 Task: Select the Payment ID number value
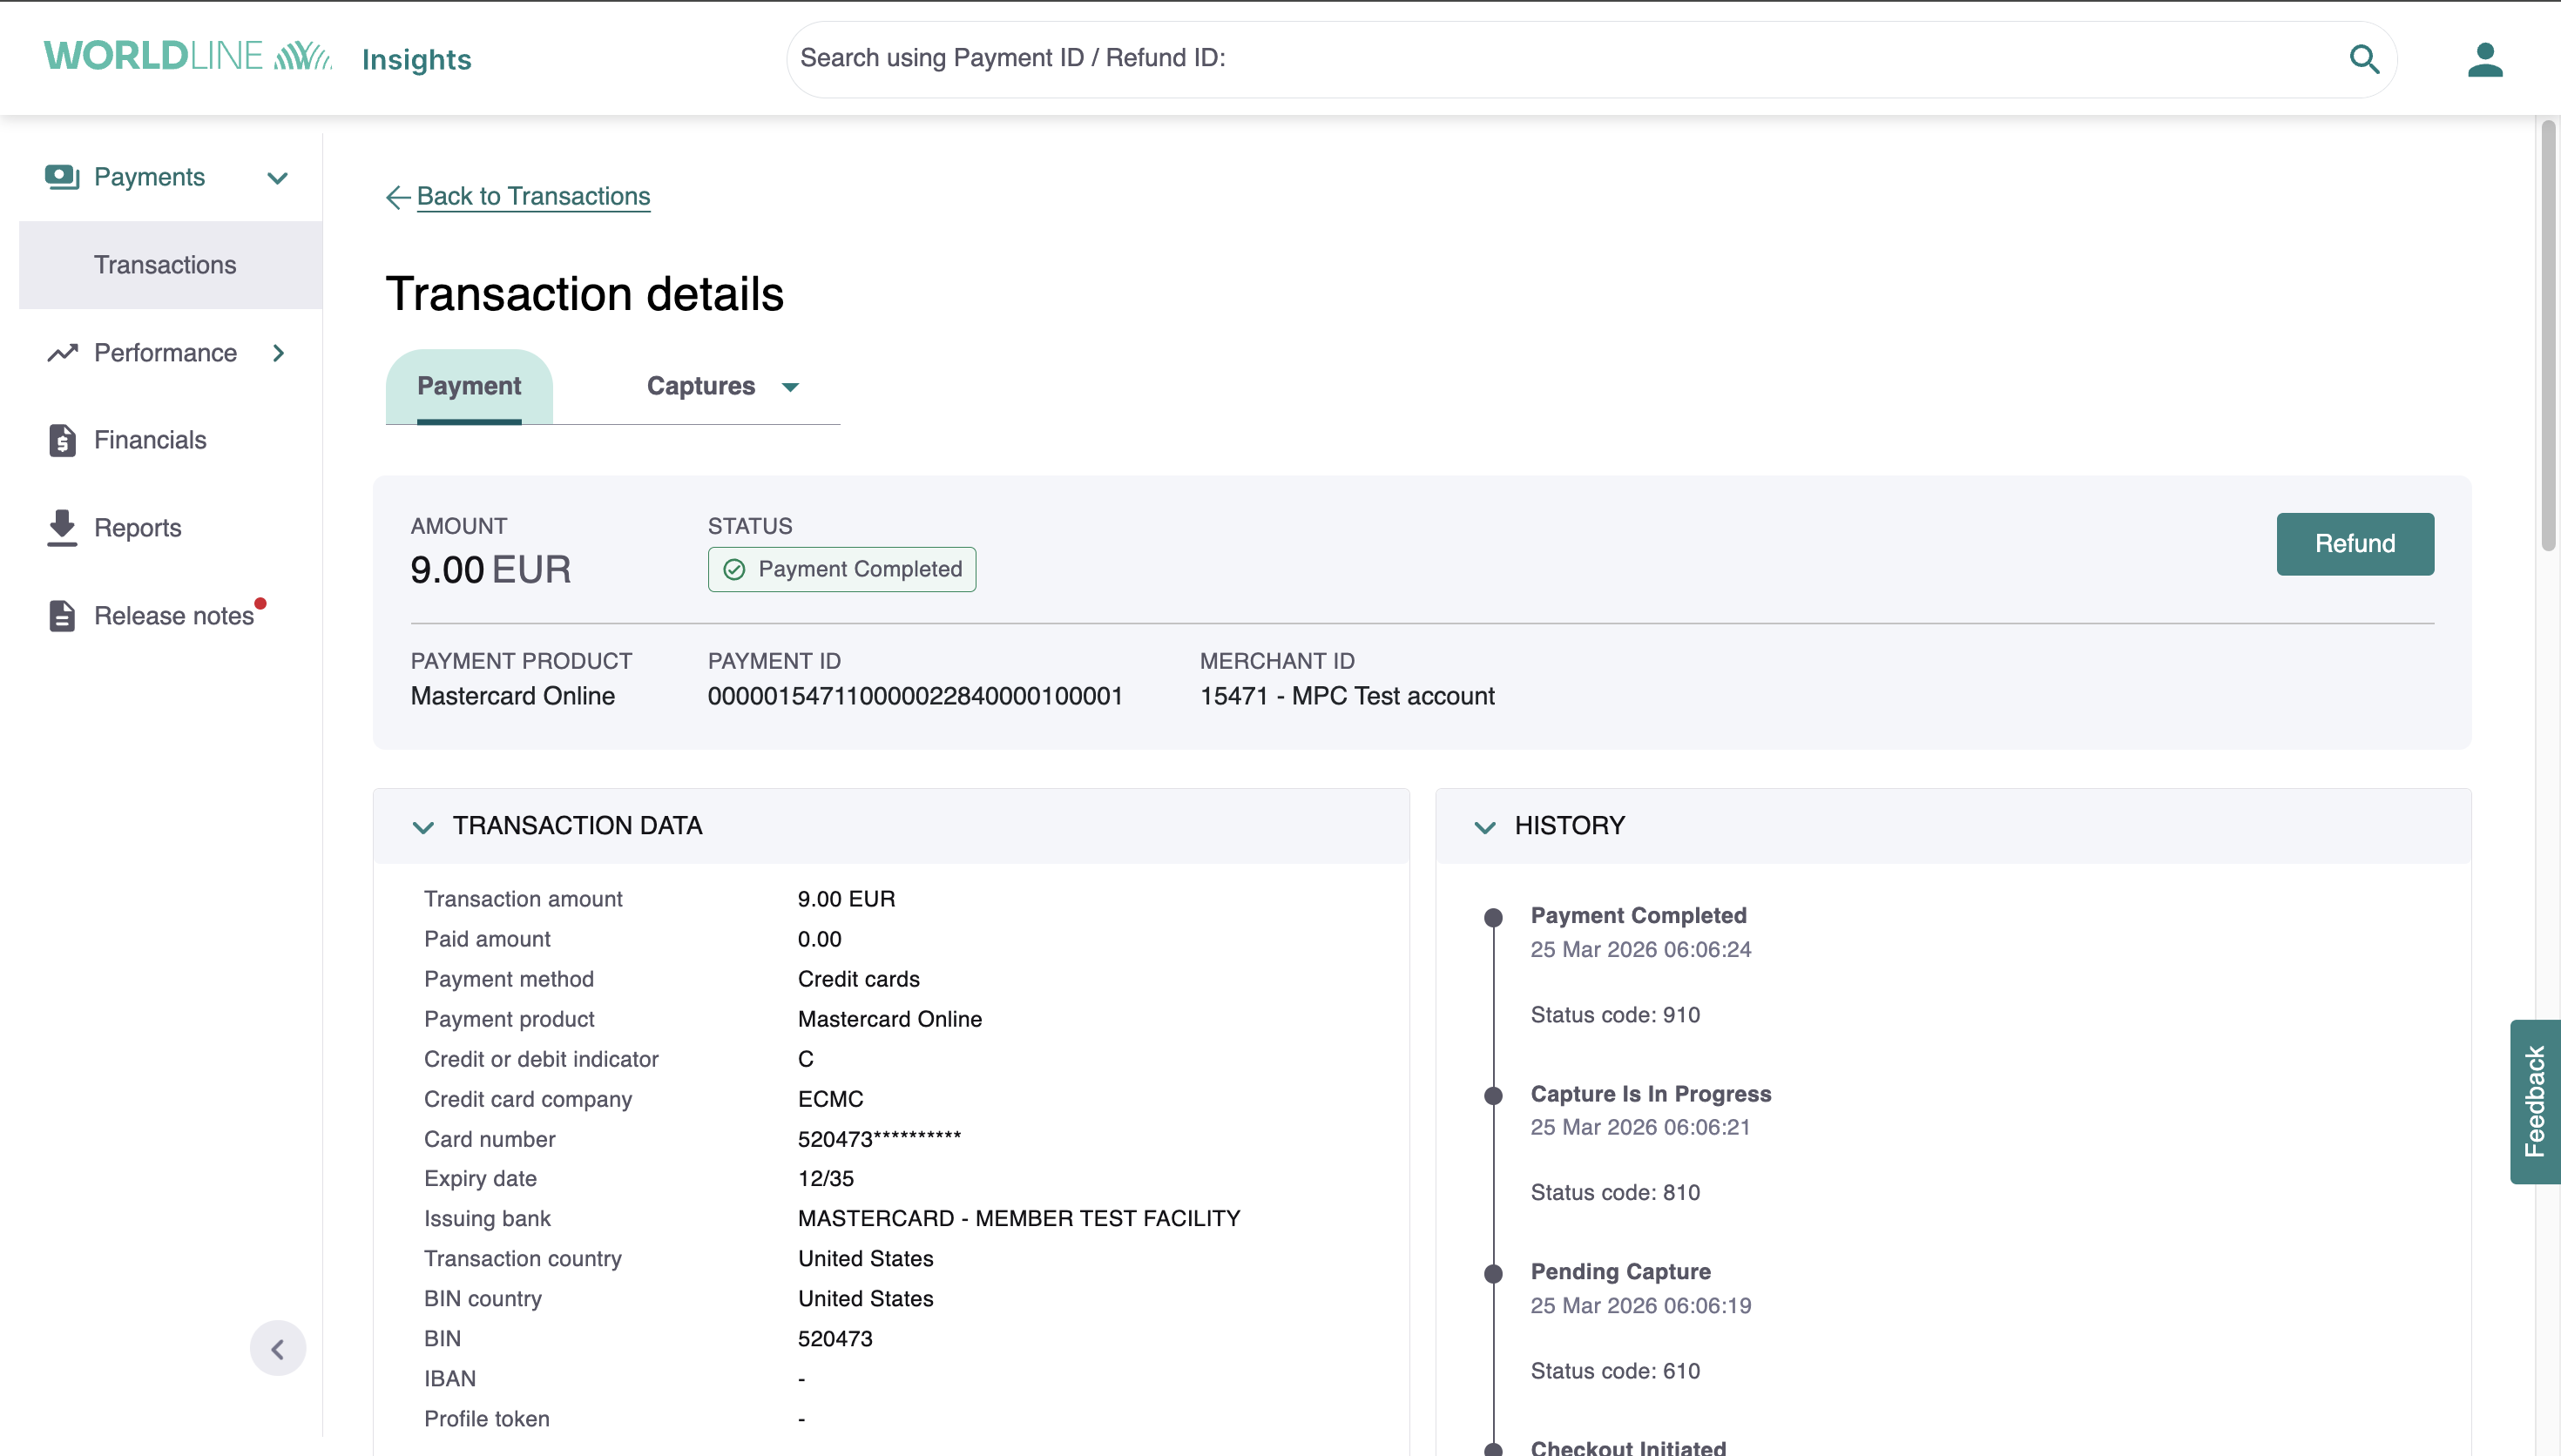pyautogui.click(x=915, y=696)
